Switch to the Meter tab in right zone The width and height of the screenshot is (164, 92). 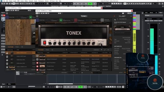pyautogui.click(x=161, y=13)
